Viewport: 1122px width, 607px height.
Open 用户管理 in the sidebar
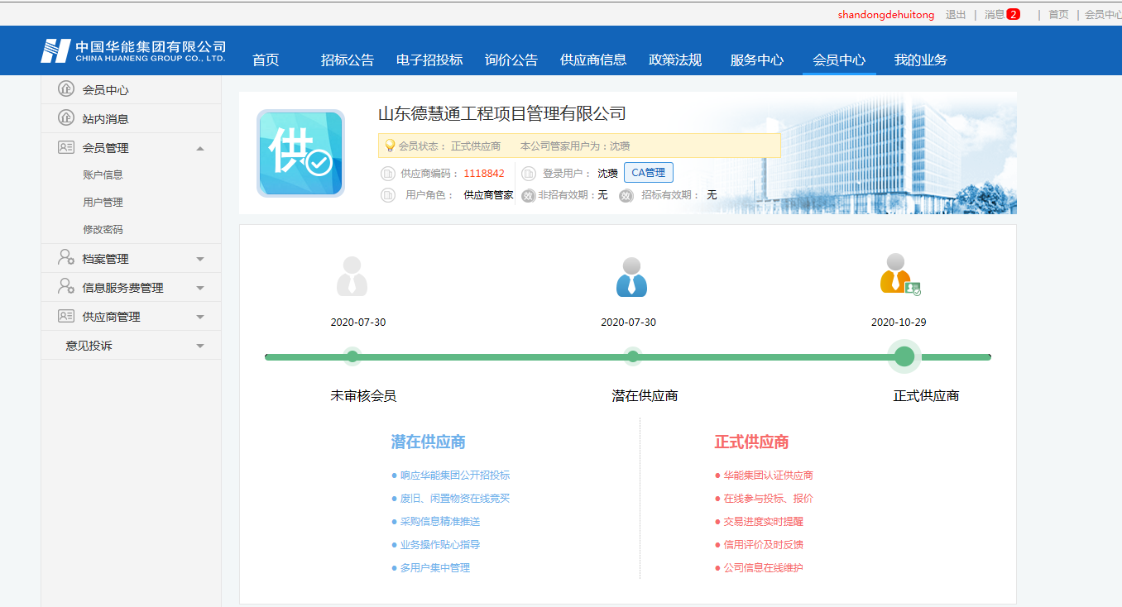(103, 202)
